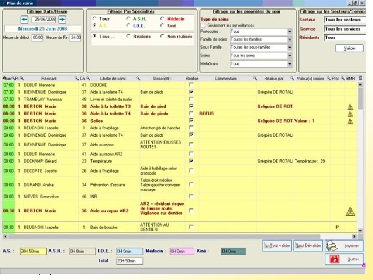This screenshot has width=373, height=280.
Task: Click warning icon on Selles row
Action: pyautogui.click(x=350, y=121)
